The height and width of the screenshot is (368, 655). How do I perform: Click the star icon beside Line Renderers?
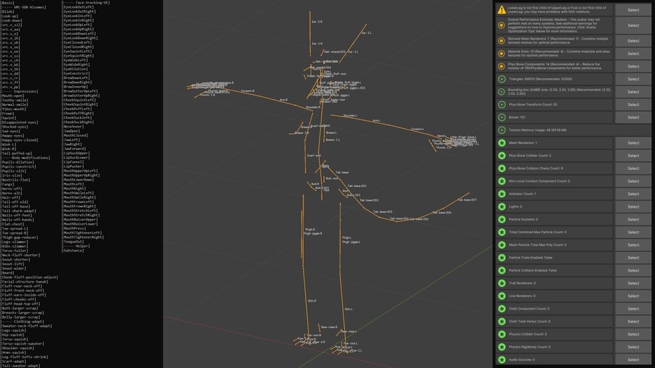tap(502, 296)
